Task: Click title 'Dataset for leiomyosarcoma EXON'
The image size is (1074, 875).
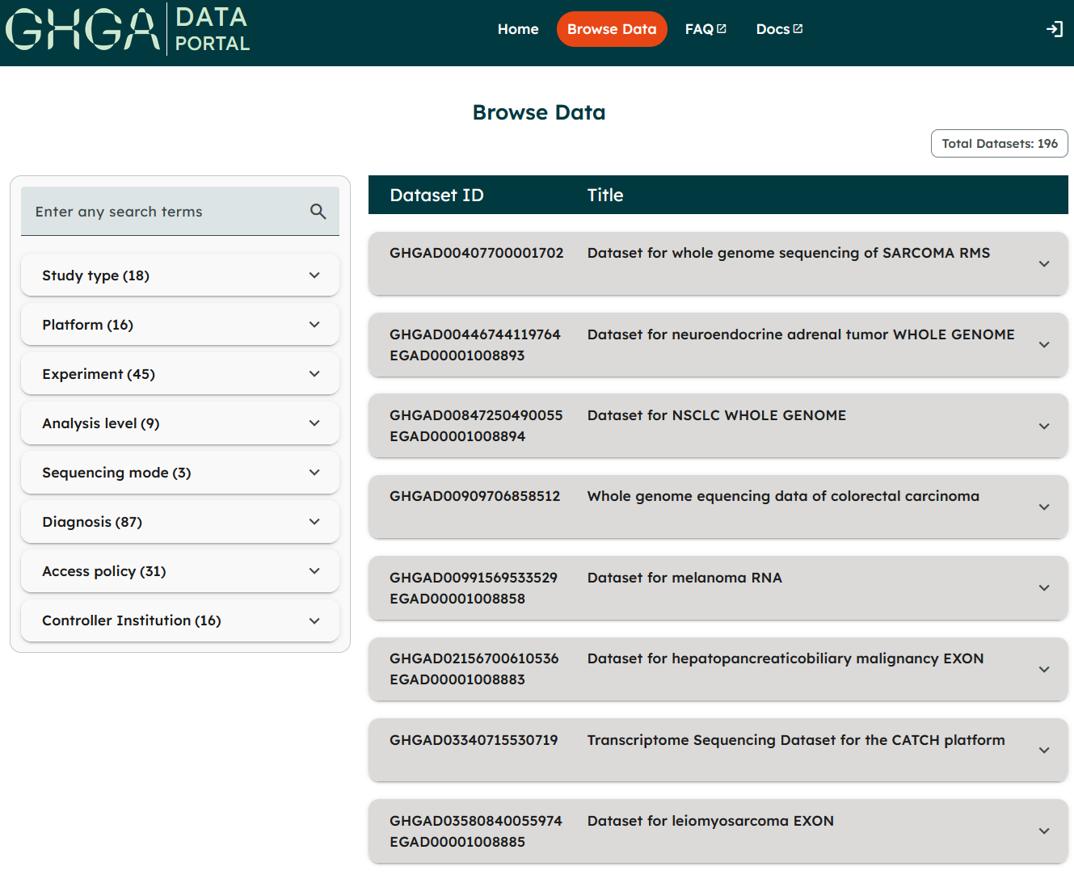Action: pyautogui.click(x=710, y=821)
